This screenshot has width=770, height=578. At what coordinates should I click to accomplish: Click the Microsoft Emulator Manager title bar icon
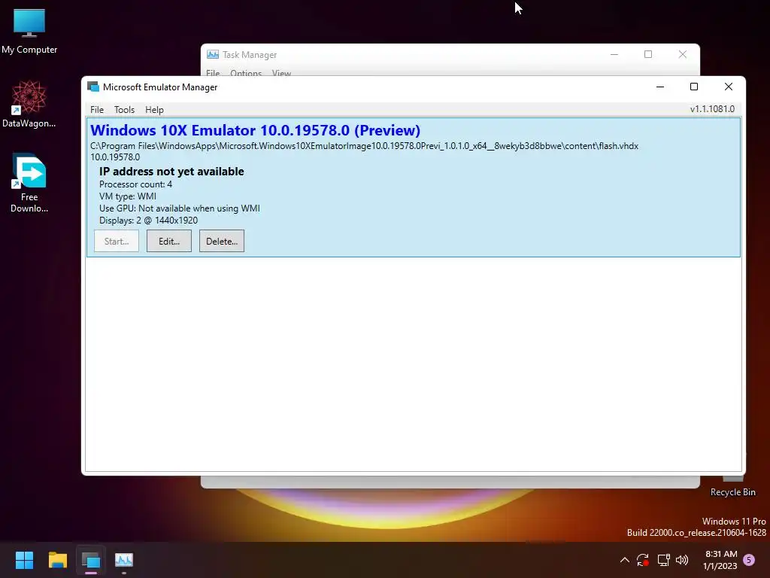point(93,87)
